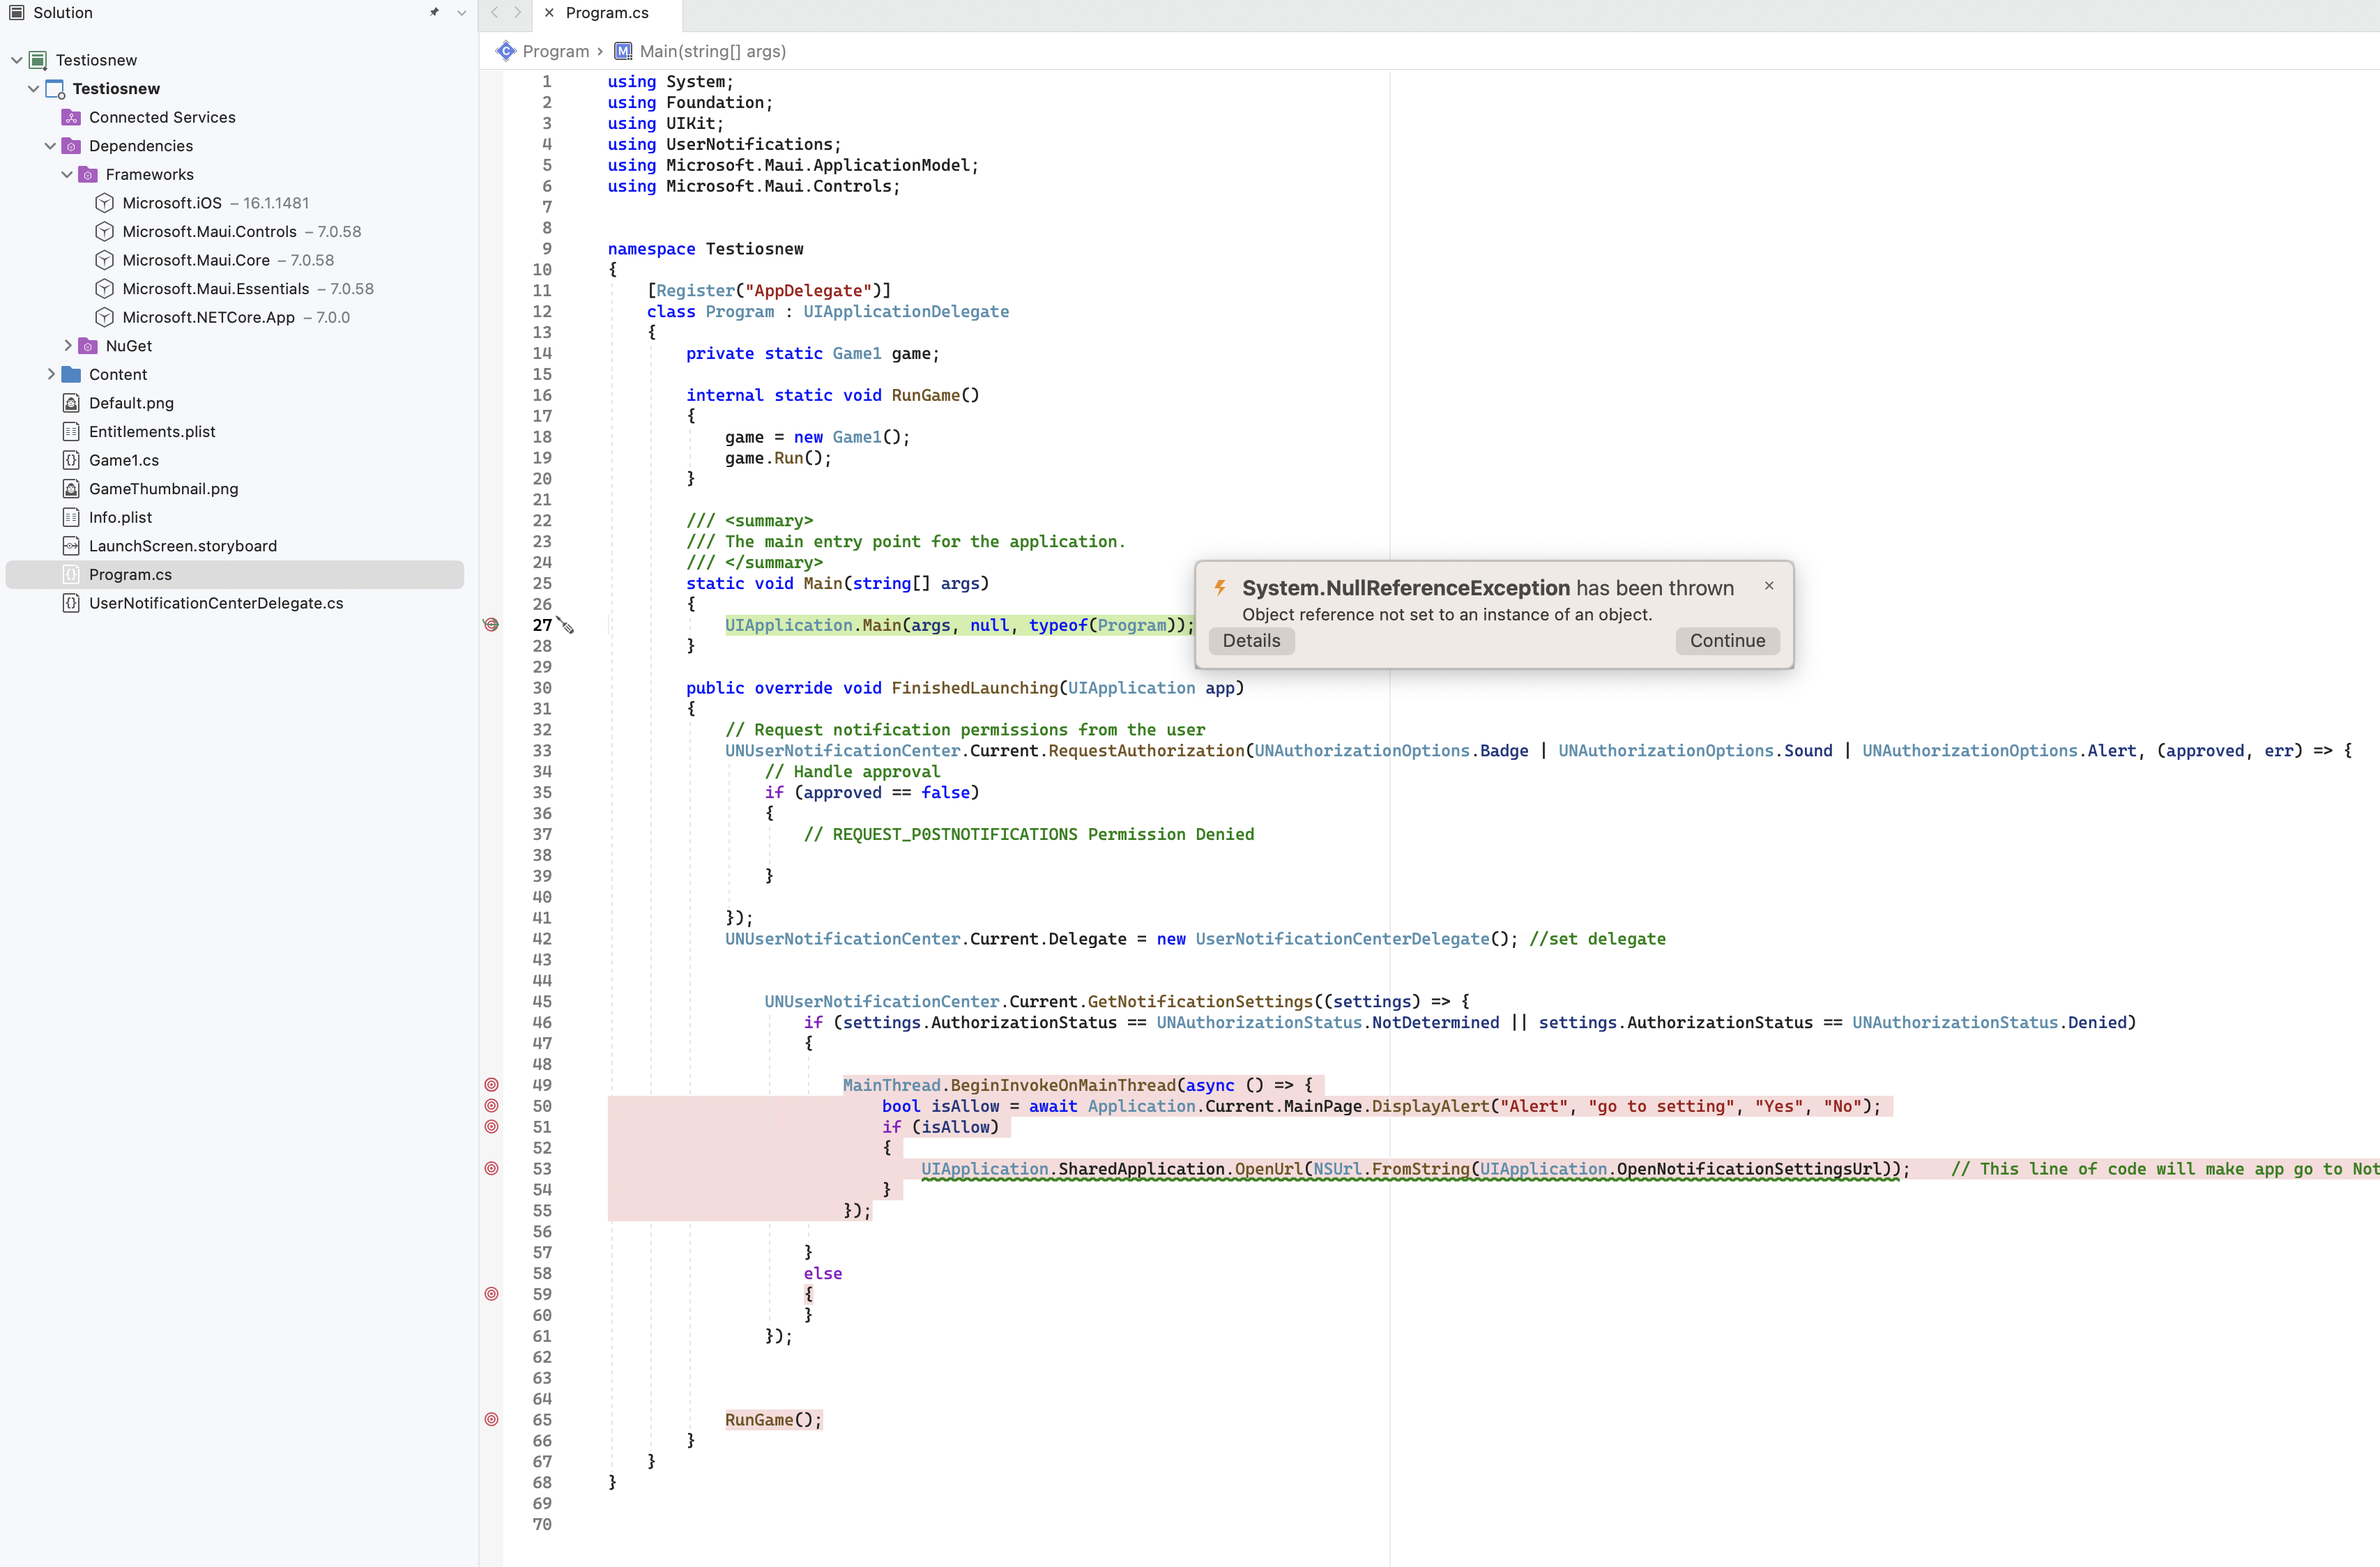Select the Program.cs editor tab
This screenshot has width=2380, height=1567.
pos(607,13)
